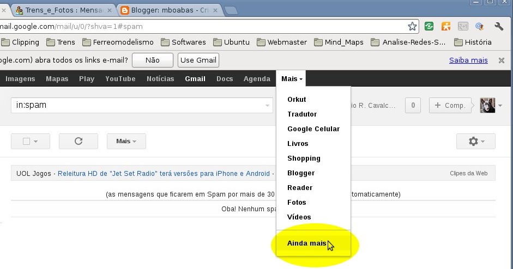This screenshot has width=513, height=269.
Task: Open the Saiba mais link
Action: tap(468, 60)
